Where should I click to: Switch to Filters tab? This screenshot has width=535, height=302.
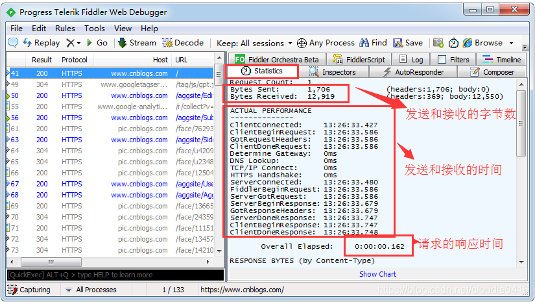click(x=453, y=60)
